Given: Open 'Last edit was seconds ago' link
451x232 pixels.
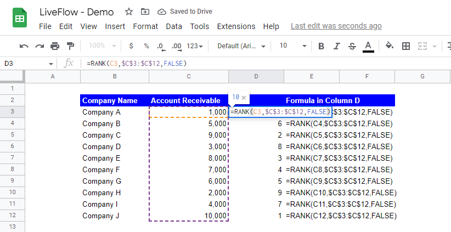Looking at the screenshot, I should coord(336,26).
